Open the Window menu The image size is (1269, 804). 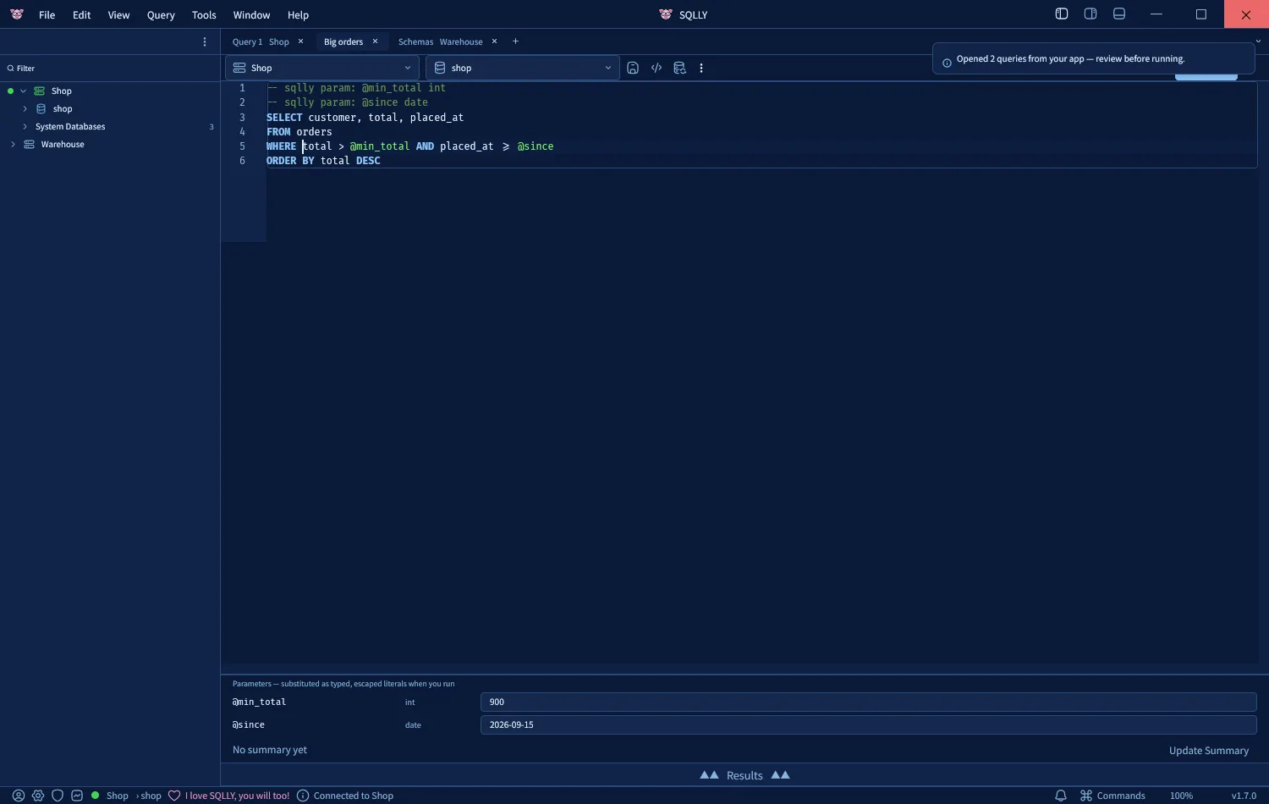251,14
